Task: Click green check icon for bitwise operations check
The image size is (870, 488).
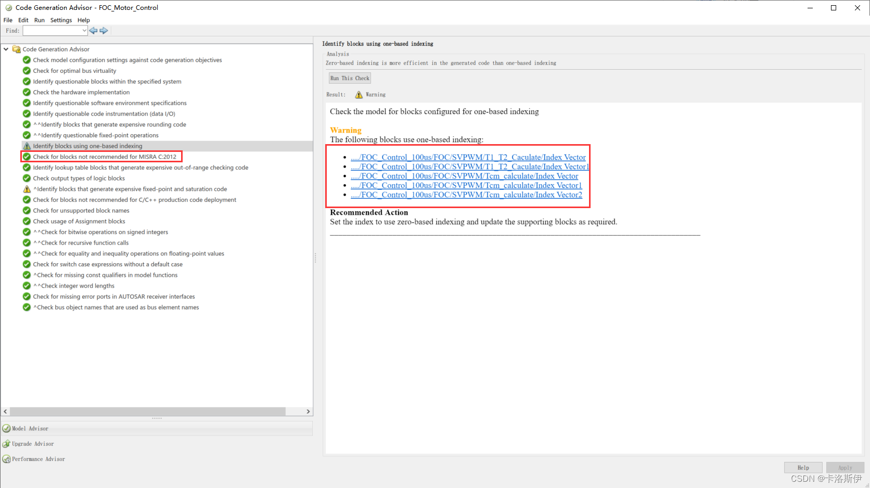Action: pyautogui.click(x=27, y=232)
